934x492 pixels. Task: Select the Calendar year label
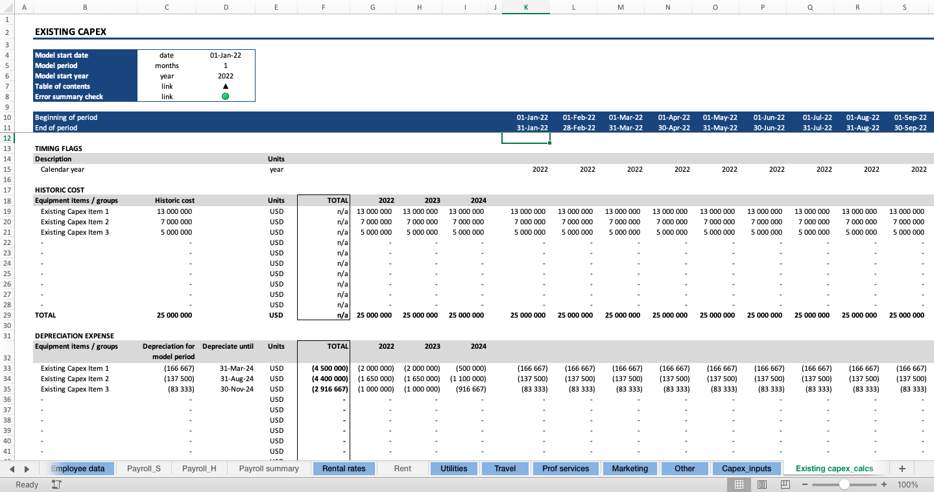(62, 169)
